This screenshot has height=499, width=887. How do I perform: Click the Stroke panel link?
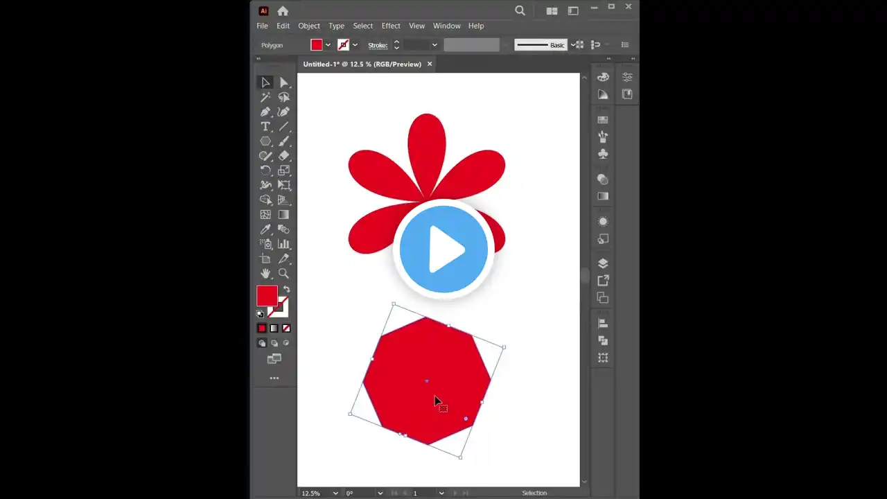(x=378, y=45)
